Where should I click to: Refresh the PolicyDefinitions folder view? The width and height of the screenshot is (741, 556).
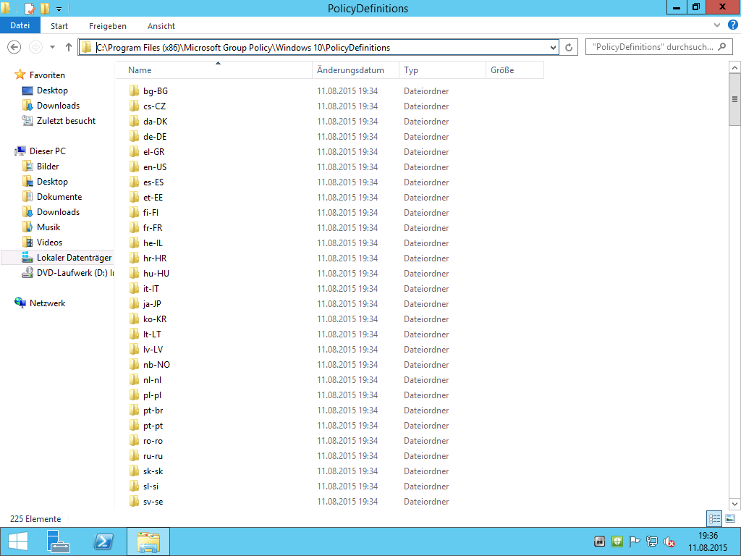pos(569,47)
